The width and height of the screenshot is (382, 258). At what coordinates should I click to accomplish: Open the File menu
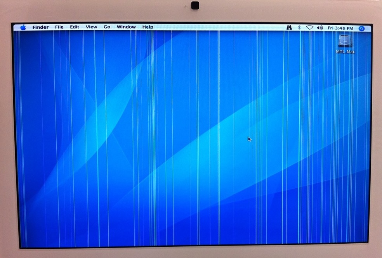pyautogui.click(x=59, y=27)
